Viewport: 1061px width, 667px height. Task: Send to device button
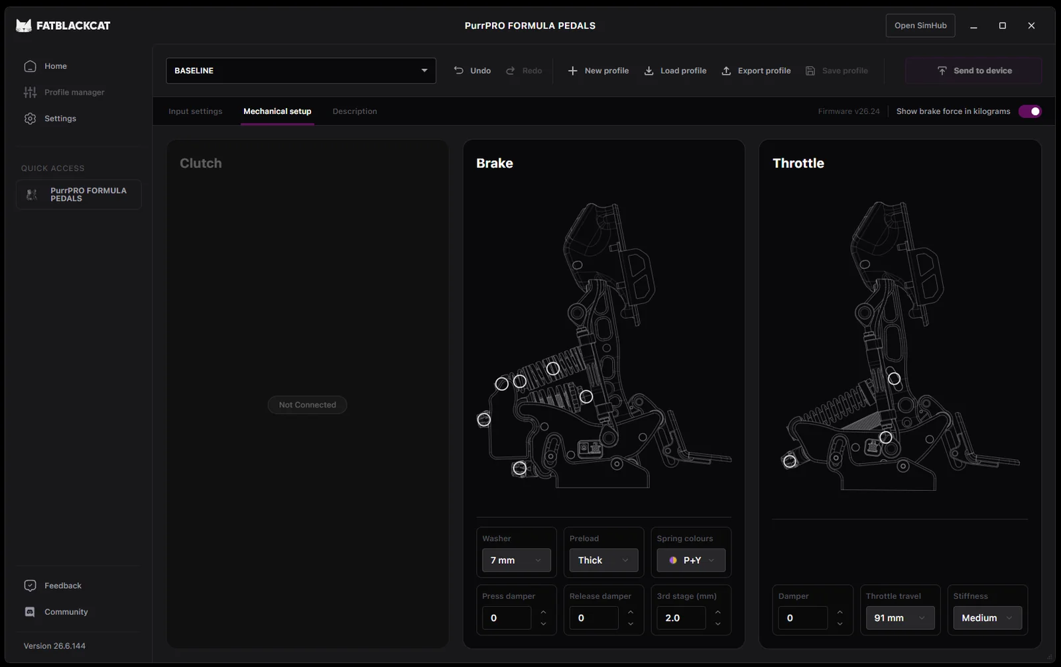[x=973, y=71]
